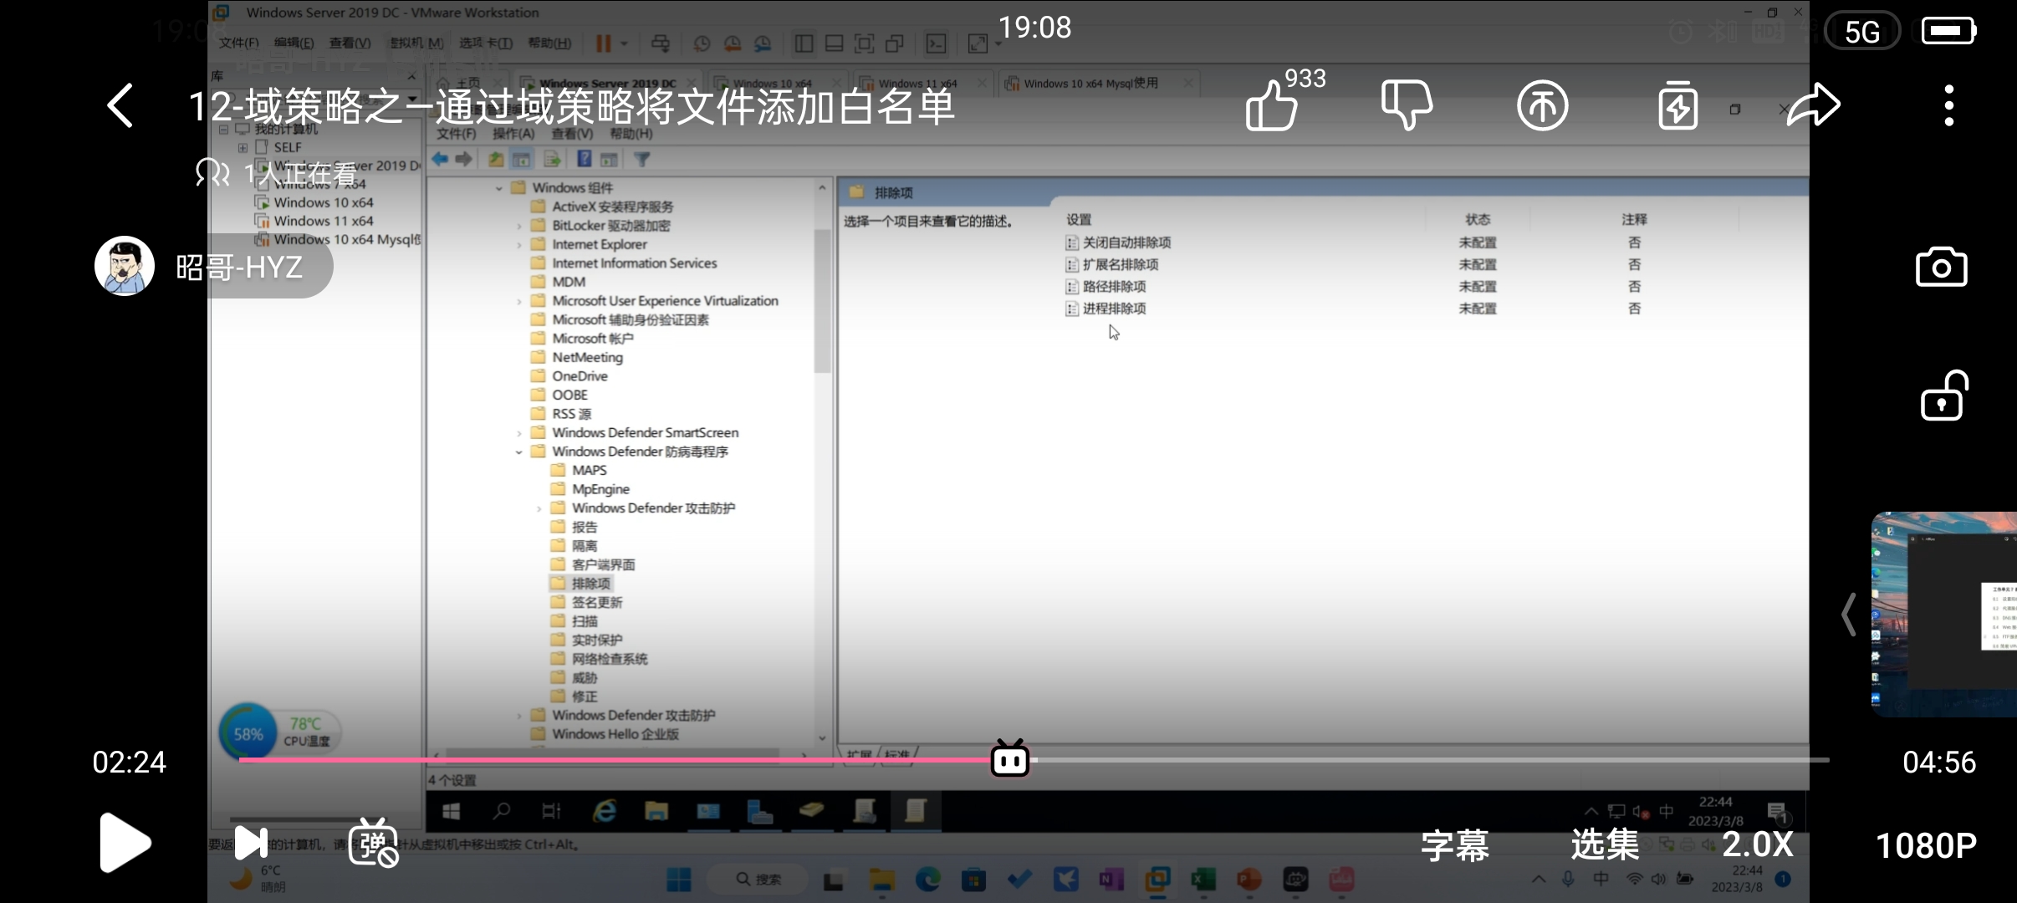Image resolution: width=2017 pixels, height=903 pixels.
Task: Go back with the left arrow
Action: click(x=121, y=106)
